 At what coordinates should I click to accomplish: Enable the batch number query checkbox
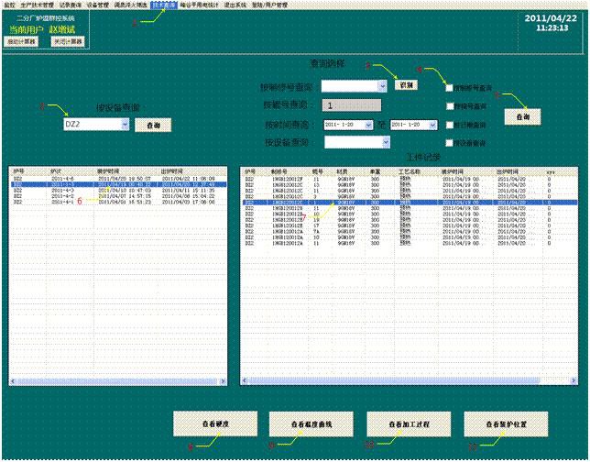tap(450, 105)
